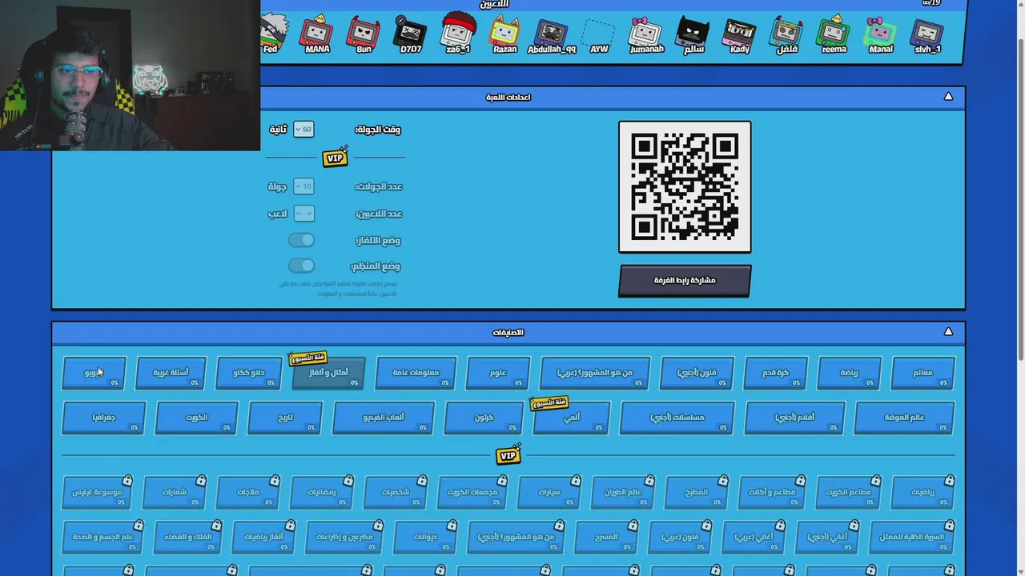Image resolution: width=1025 pixels, height=576 pixels.
Task: Click the فئة الأسبوع badge on أنمي
Action: 549,403
